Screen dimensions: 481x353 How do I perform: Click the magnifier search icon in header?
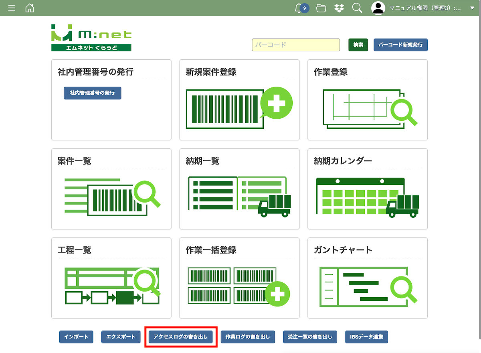357,8
